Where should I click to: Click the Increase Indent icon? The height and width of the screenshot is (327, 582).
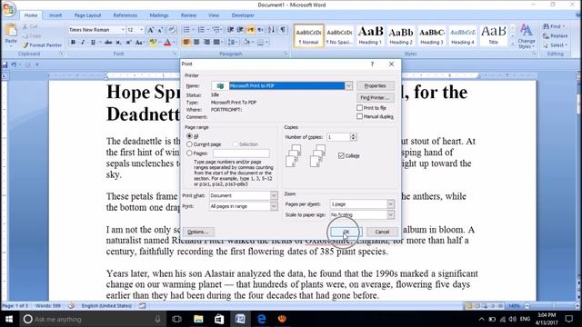point(240,30)
